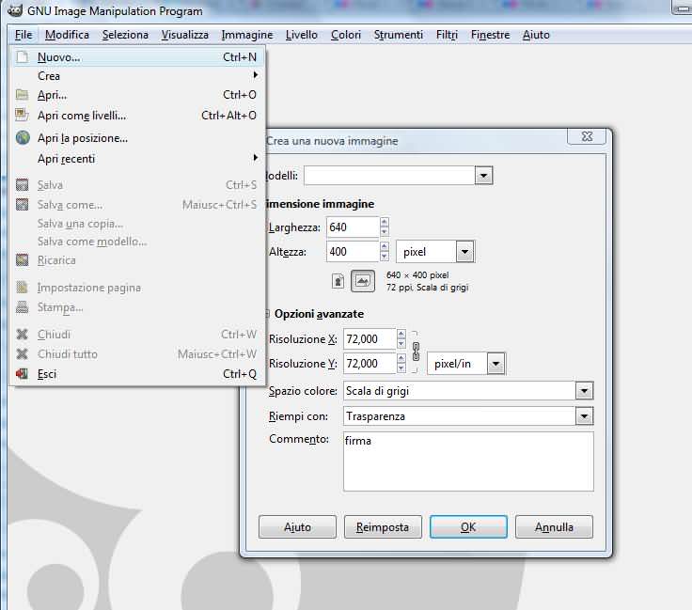Select portrait orientation icon
The height and width of the screenshot is (610, 692).
pos(338,281)
